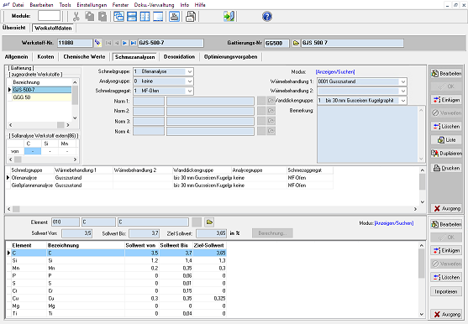Switch to the Desoxidation tab
Image resolution: width=468 pixels, height=324 pixels.
tap(179, 56)
